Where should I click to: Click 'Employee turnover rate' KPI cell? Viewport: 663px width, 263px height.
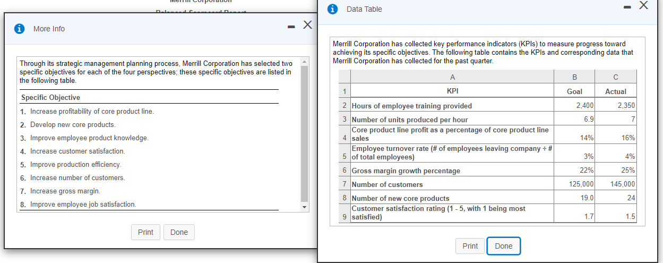[x=452, y=152]
